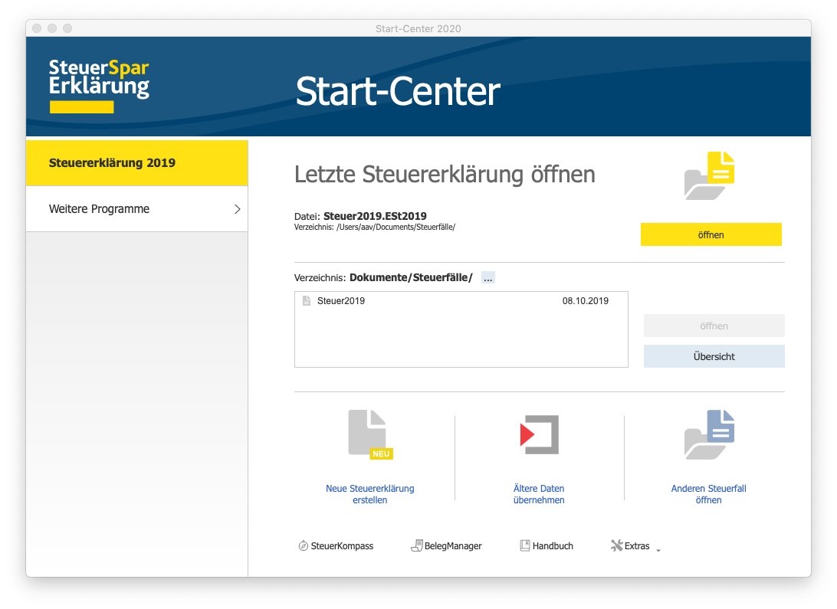
Task: Click the SteuerSparErklärung logo
Action: [99, 83]
